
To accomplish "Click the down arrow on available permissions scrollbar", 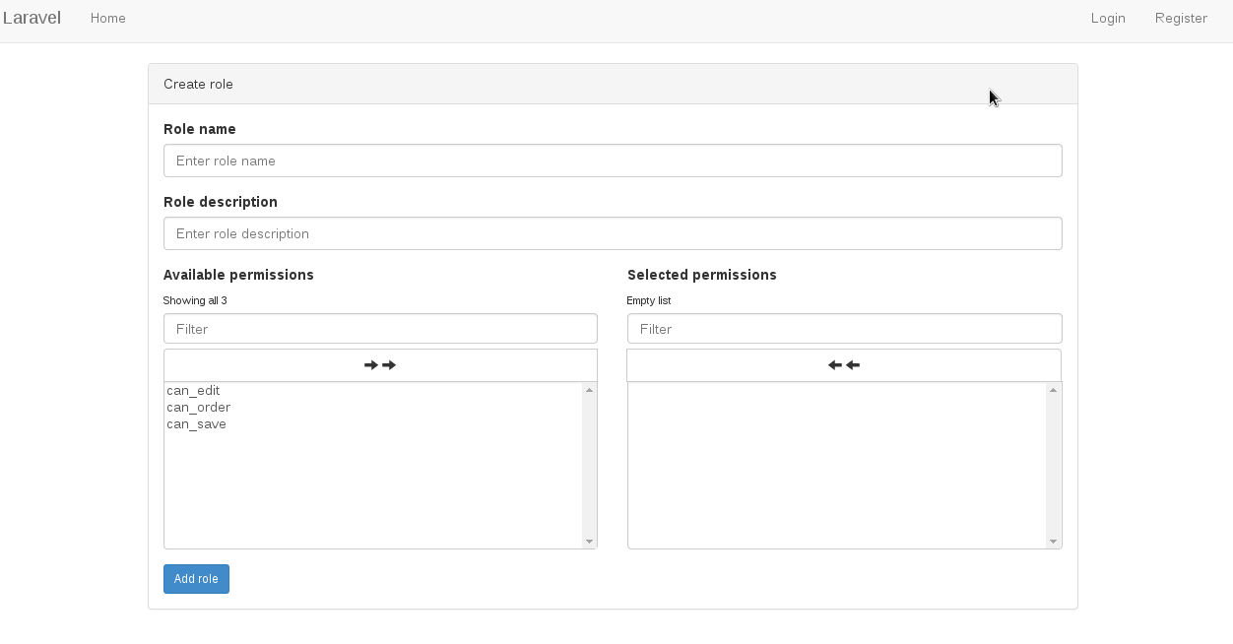I will [589, 541].
